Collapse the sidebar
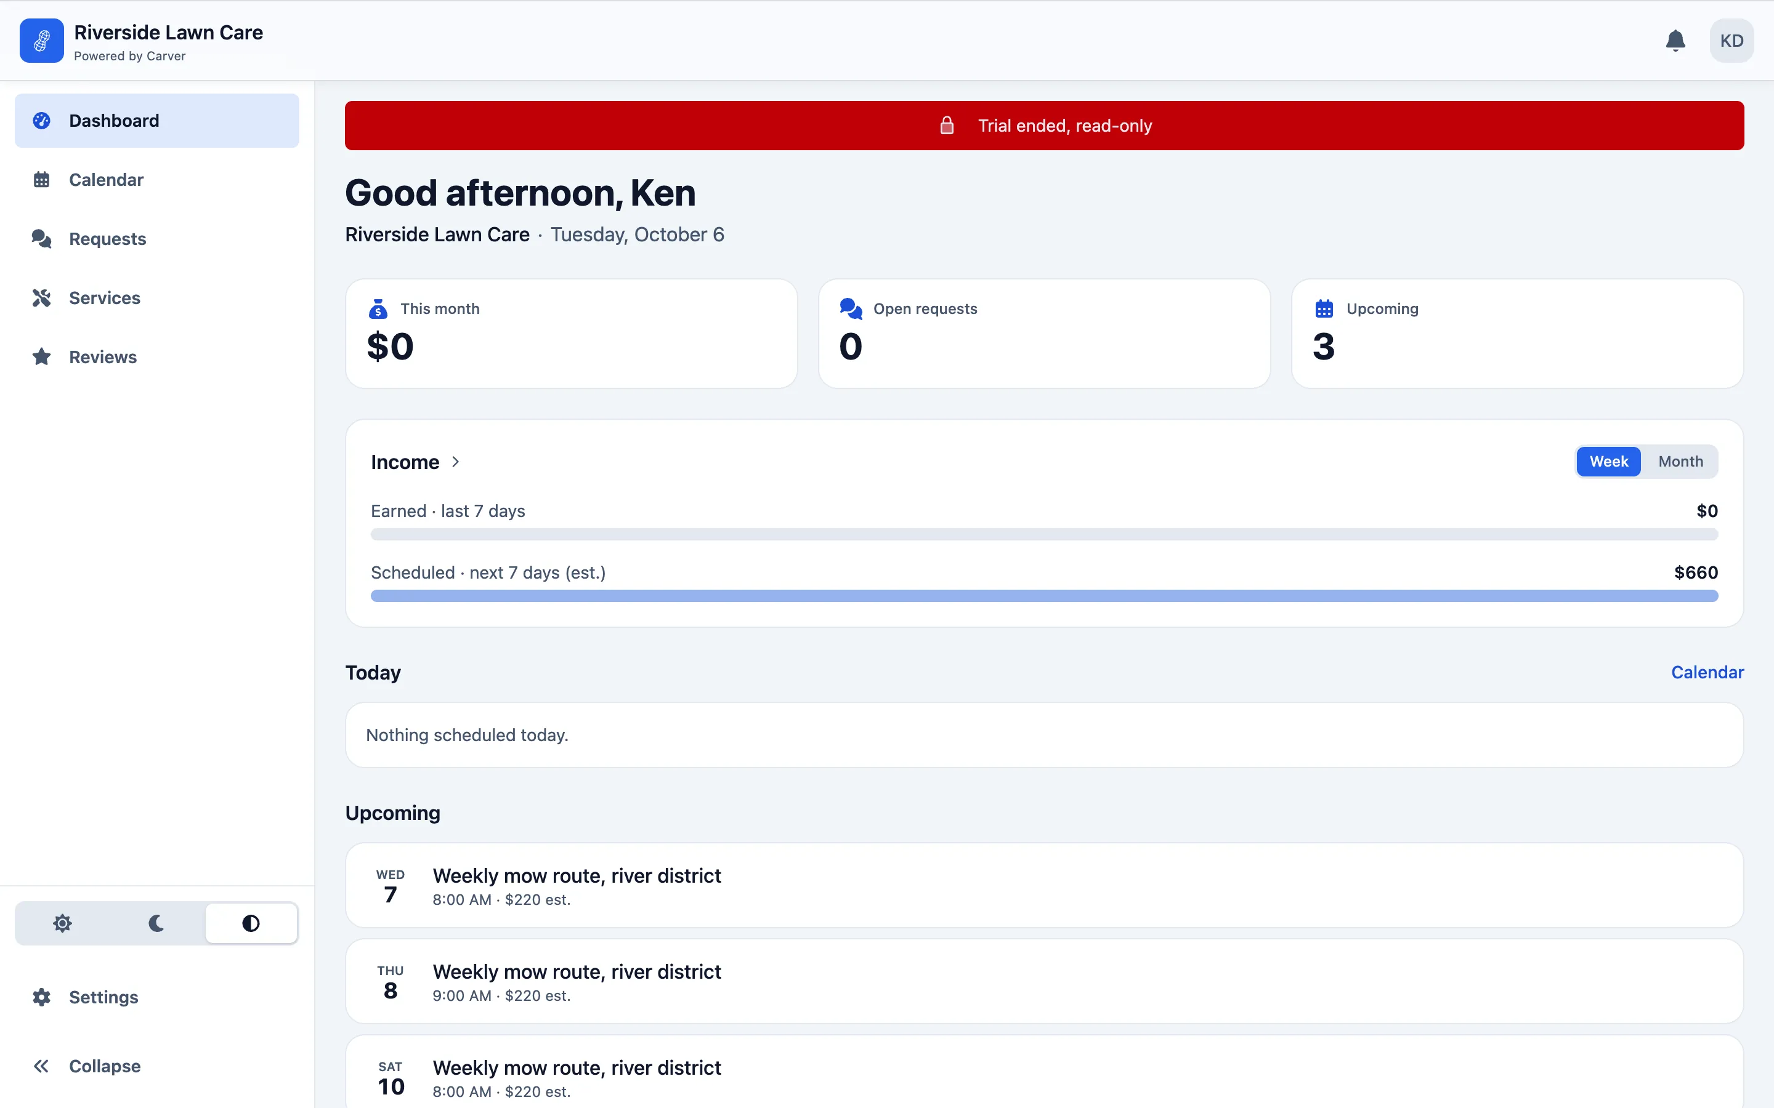This screenshot has height=1108, width=1774. 157,1066
